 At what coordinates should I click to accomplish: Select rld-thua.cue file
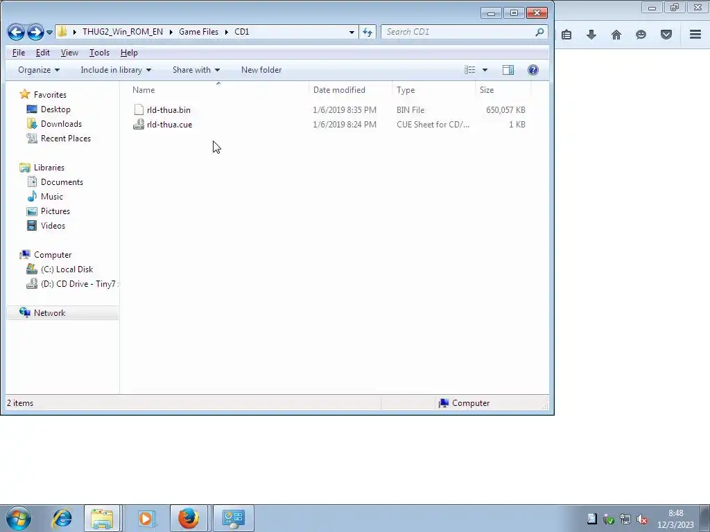coord(169,125)
